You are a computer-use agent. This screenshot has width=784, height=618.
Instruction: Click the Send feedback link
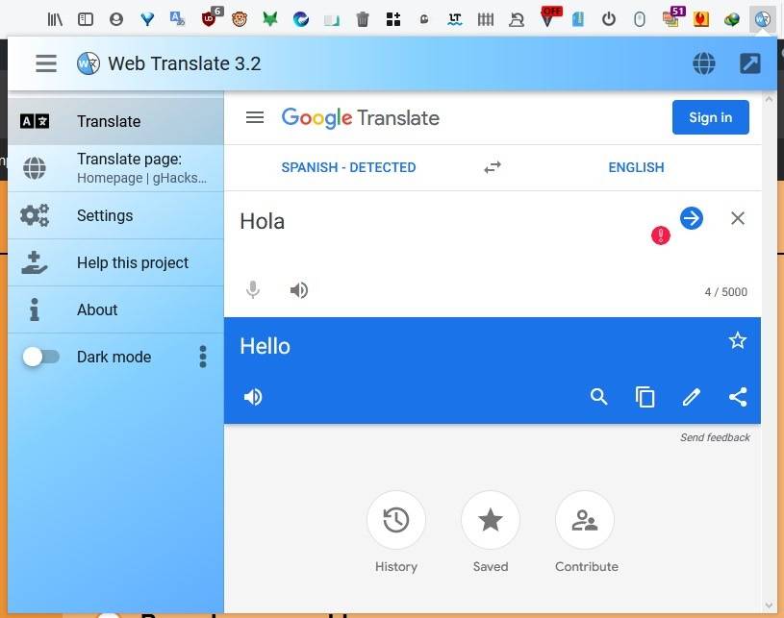tap(715, 437)
